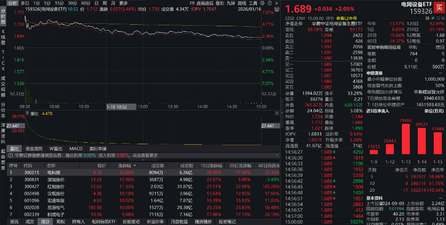Open the 成交 bottom tab
This screenshot has width=446, height=225.
(30, 222)
